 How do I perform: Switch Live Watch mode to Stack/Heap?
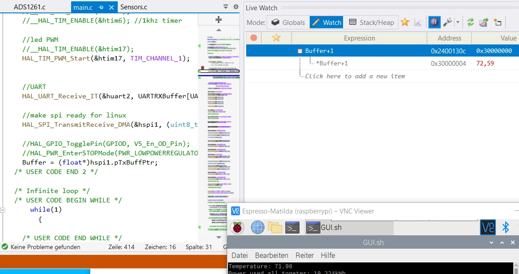click(371, 22)
